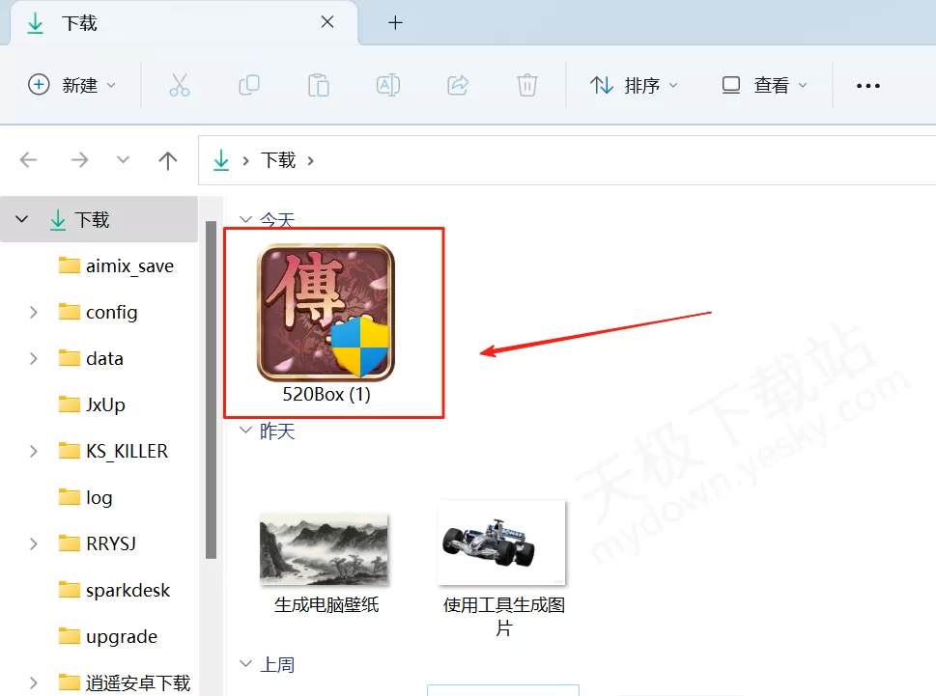The image size is (936, 696).
Task: Click the sparkdesk folder icon
Action: click(70, 589)
